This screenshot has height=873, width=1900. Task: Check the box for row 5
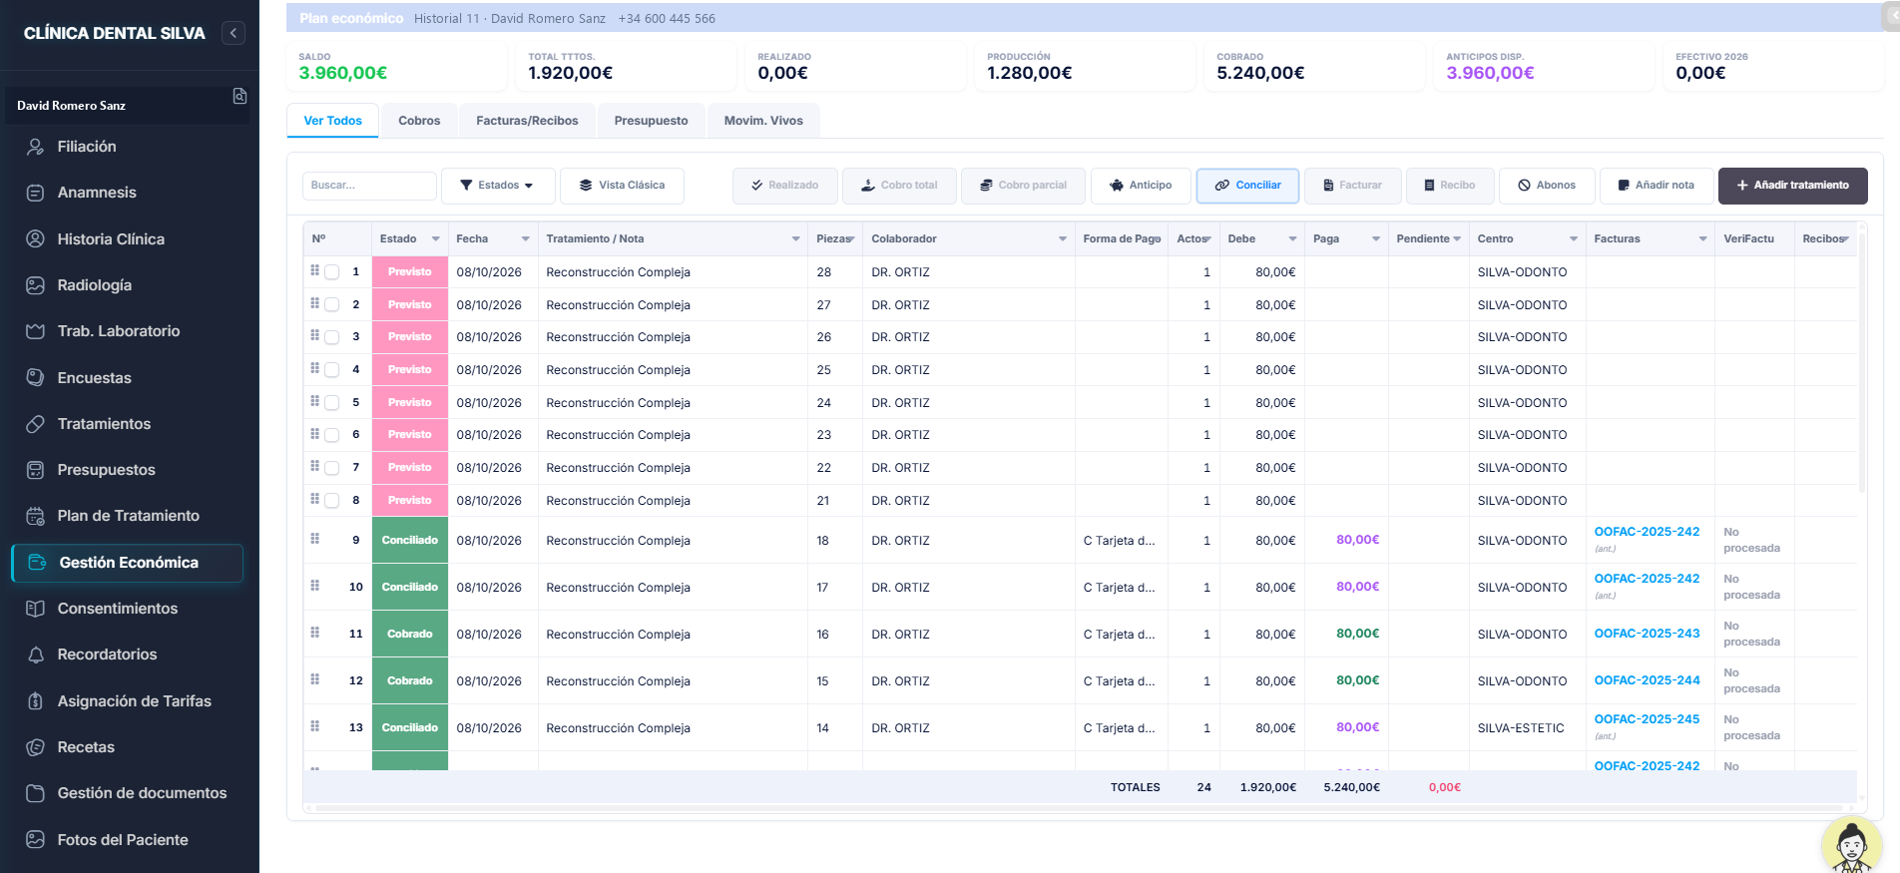pyautogui.click(x=332, y=403)
